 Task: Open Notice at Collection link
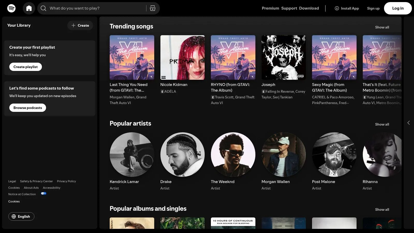point(22,194)
